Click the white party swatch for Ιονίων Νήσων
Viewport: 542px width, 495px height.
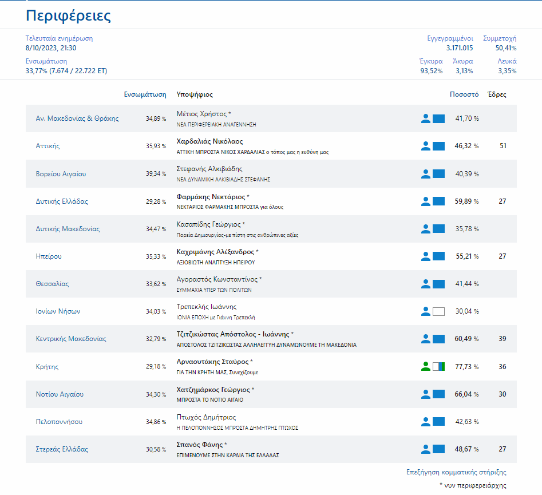pyautogui.click(x=438, y=311)
